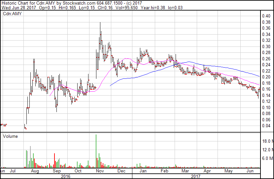Click the 18.0 M volume axis label

click(x=267, y=141)
